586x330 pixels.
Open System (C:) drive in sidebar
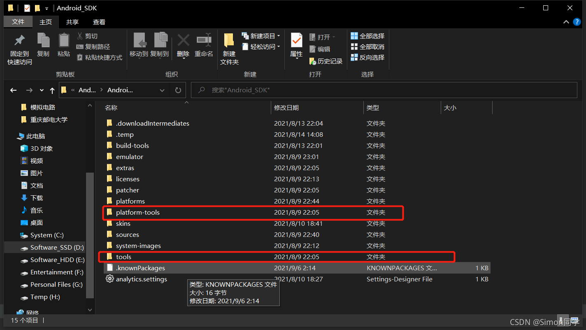[47, 235]
